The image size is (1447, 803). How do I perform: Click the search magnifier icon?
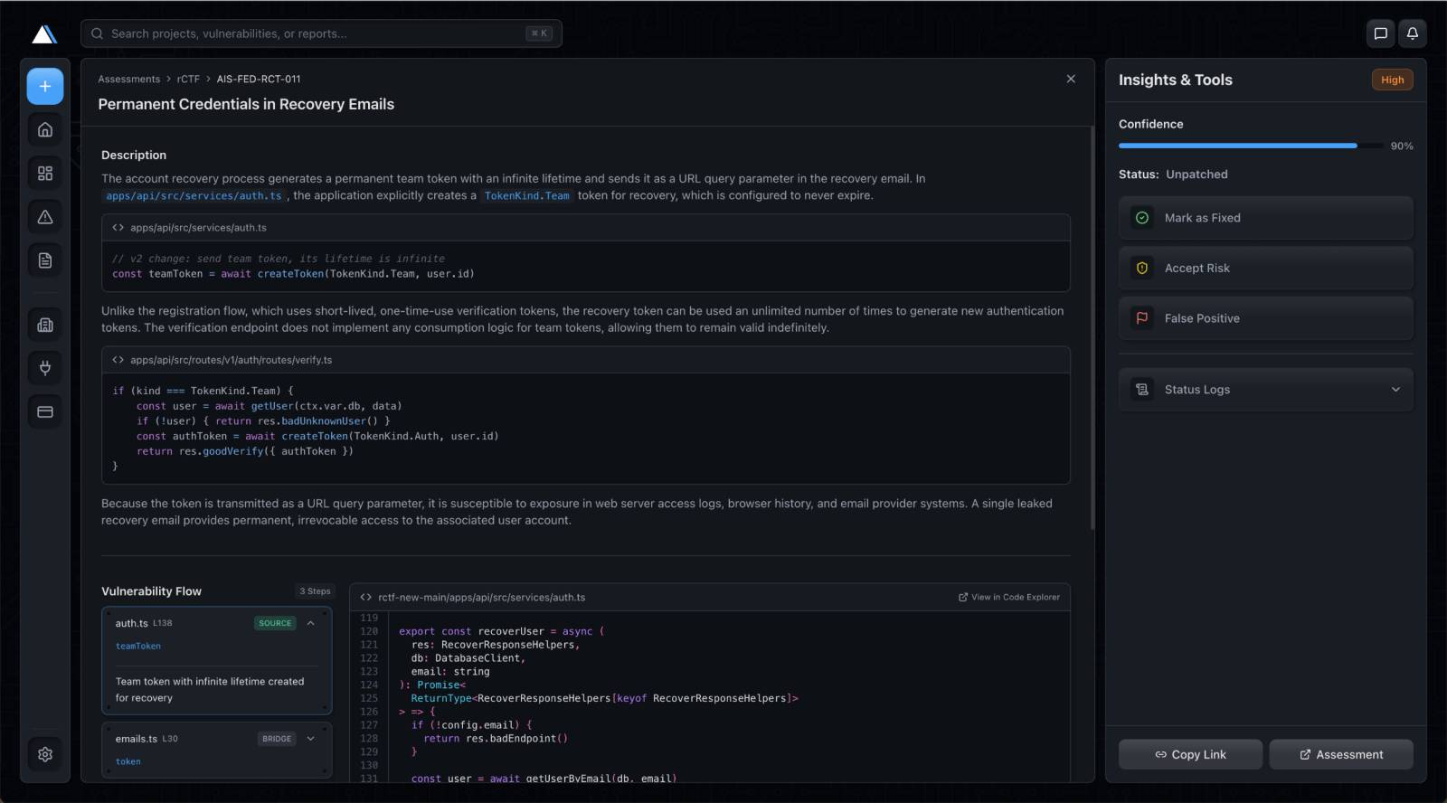[97, 33]
